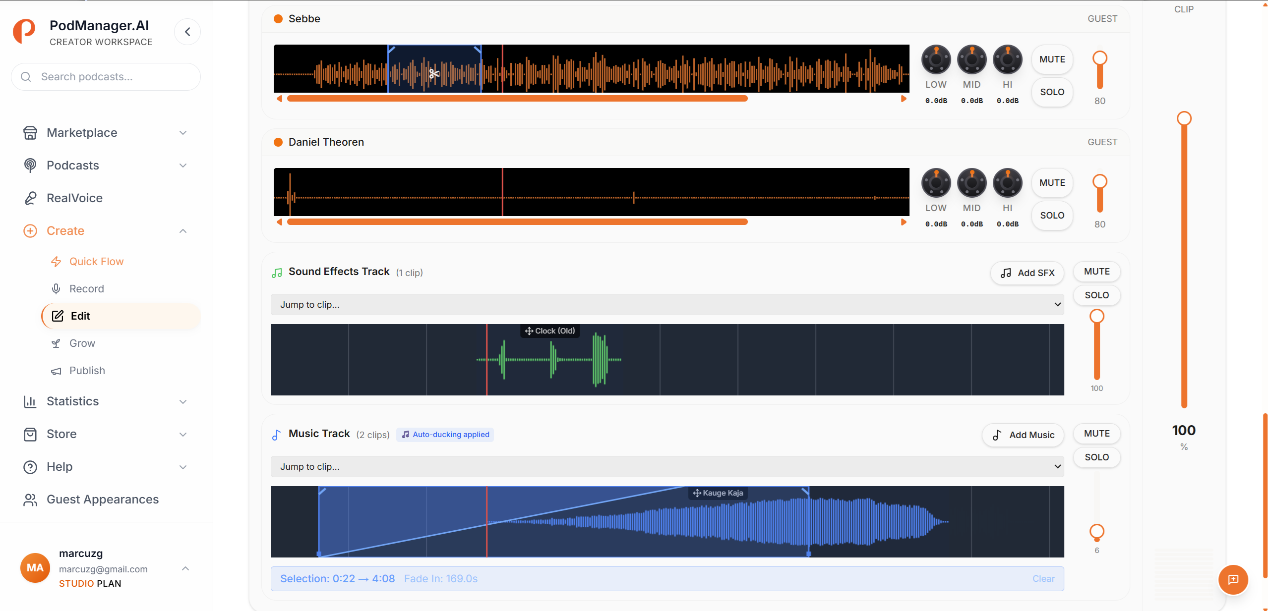This screenshot has width=1268, height=611.
Task: Click the Music Track volume slider handle
Action: 1096,532
